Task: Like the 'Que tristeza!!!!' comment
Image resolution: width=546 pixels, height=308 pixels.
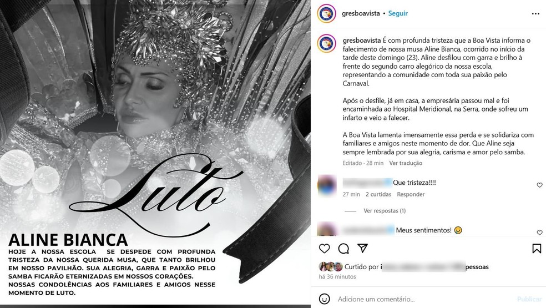Action: click(539, 185)
